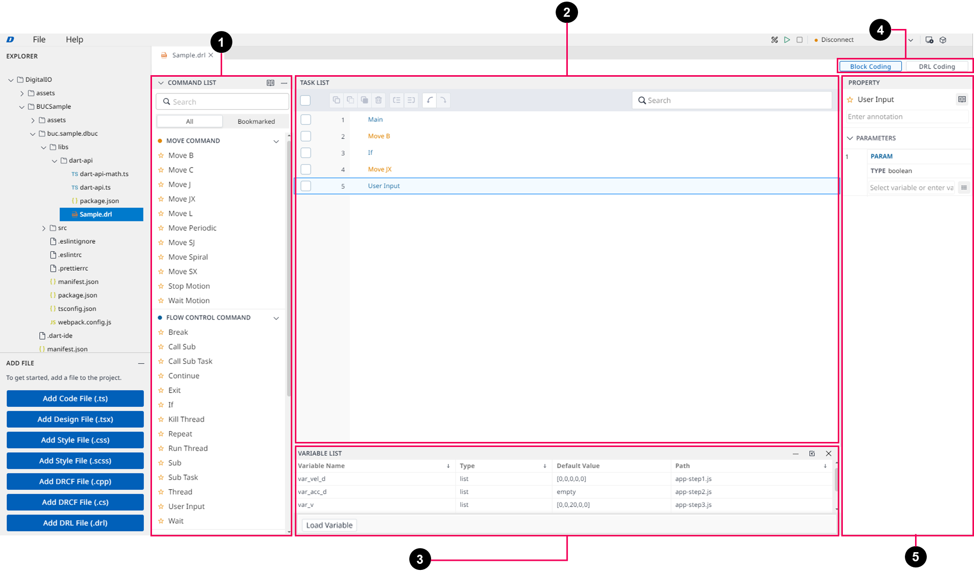The width and height of the screenshot is (974, 574).
Task: Click the variable list icon beside PARAM value field
Action: pyautogui.click(x=964, y=187)
